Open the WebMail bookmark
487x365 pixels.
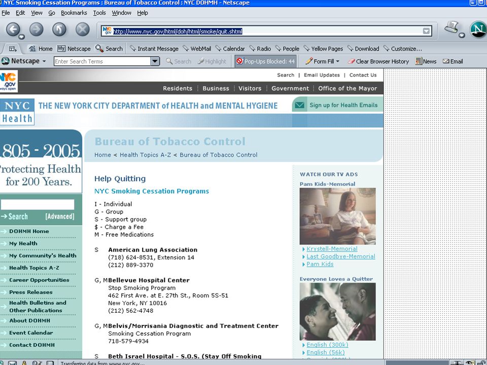[x=197, y=49]
